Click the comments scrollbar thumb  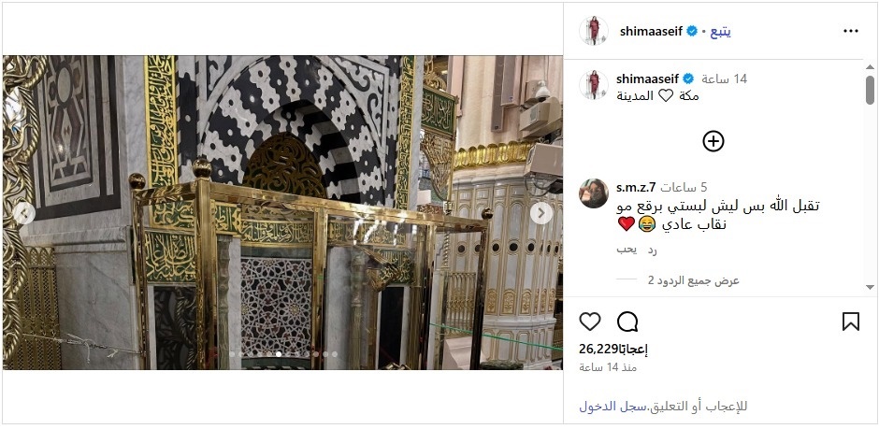pos(870,90)
